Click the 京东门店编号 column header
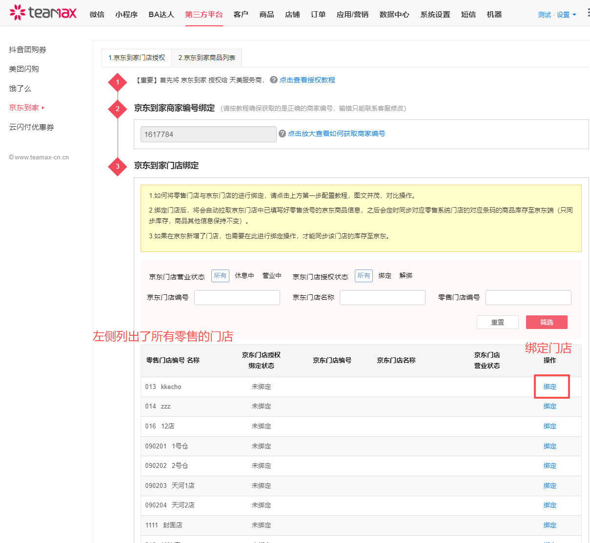 coord(332,360)
